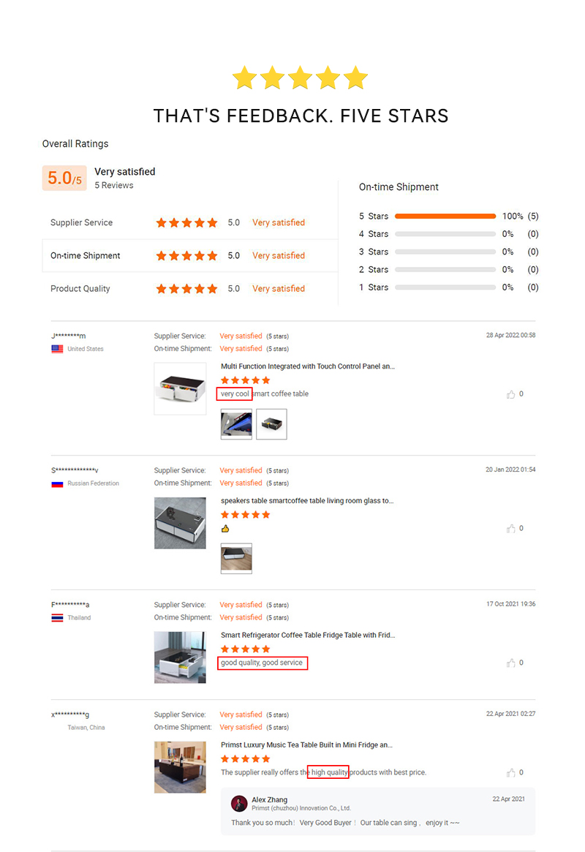Open the Smart Refrigerator Coffee Table link

pyautogui.click(x=308, y=636)
